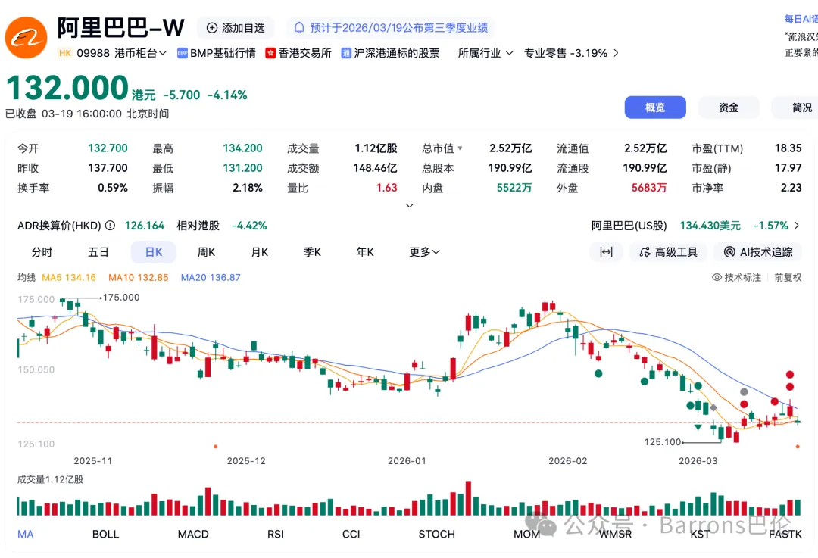Select the 日K chart period
This screenshot has height=558, width=818.
pos(153,252)
